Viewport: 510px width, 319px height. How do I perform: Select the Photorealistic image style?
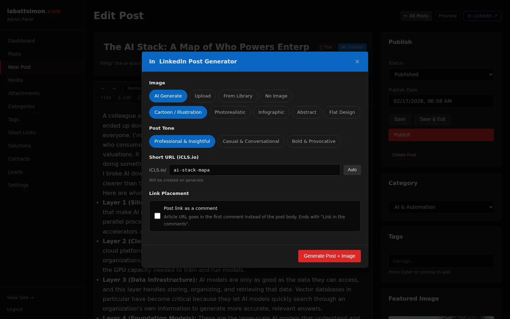[230, 112]
